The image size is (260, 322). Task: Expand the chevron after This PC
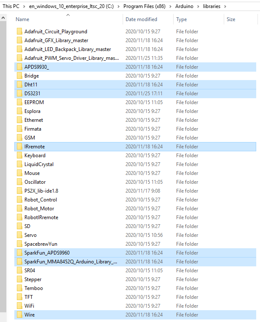[x=24, y=6]
